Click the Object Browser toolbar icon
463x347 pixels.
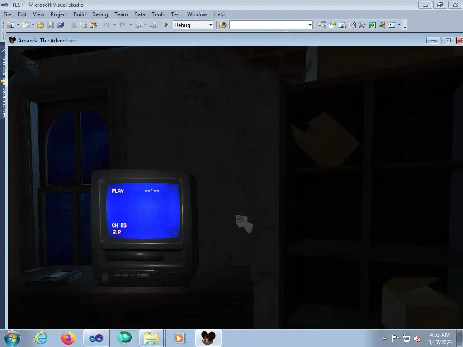(342, 25)
